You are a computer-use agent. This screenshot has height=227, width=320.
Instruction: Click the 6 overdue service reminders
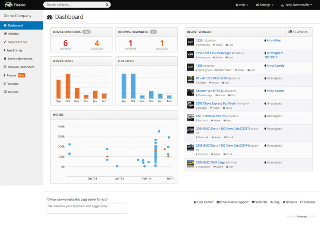(x=65, y=44)
